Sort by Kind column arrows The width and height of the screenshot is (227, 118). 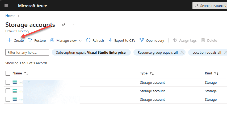click(216, 73)
